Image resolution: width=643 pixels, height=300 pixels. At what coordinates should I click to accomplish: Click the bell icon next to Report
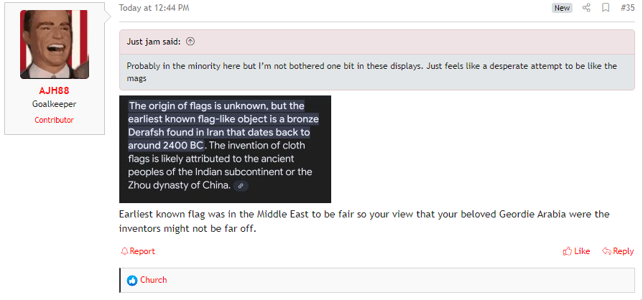click(125, 251)
